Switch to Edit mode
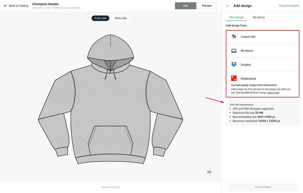303x193 pixels. point(186,6)
